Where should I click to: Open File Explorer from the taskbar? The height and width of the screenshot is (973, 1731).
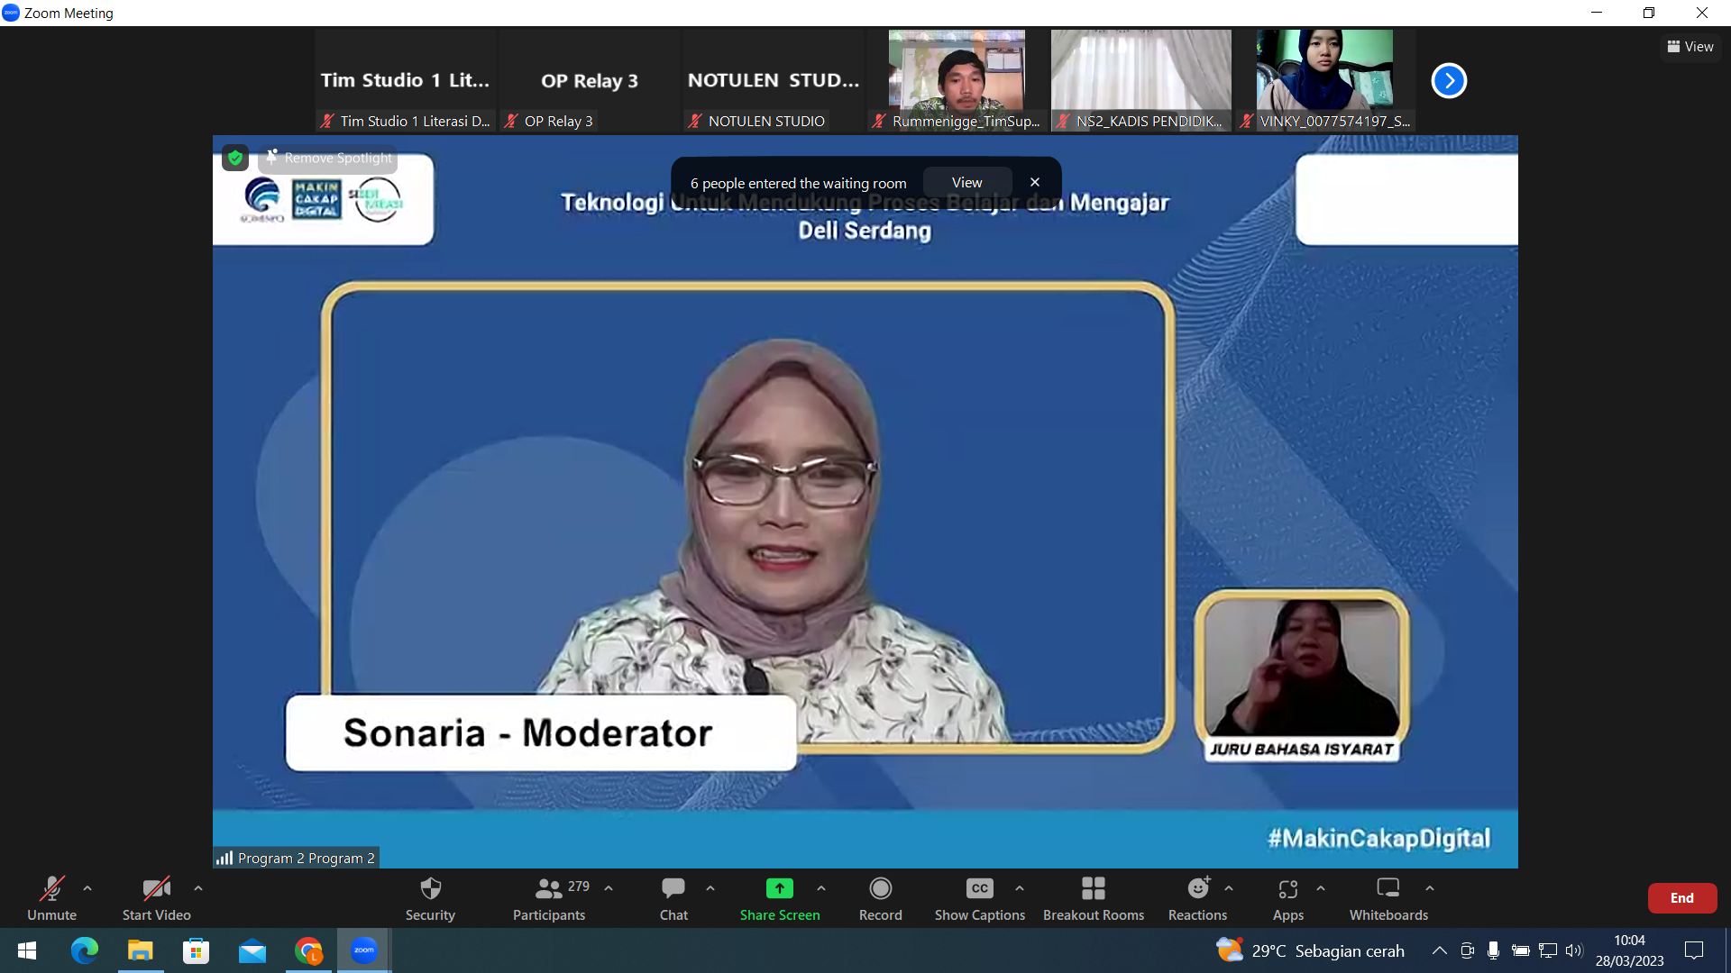point(141,950)
